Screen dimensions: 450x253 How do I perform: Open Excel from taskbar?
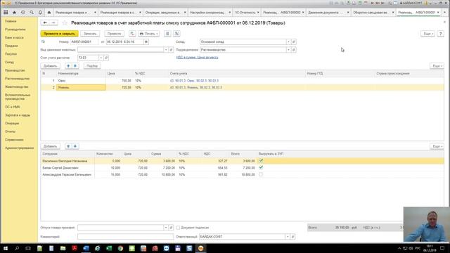[109, 248]
